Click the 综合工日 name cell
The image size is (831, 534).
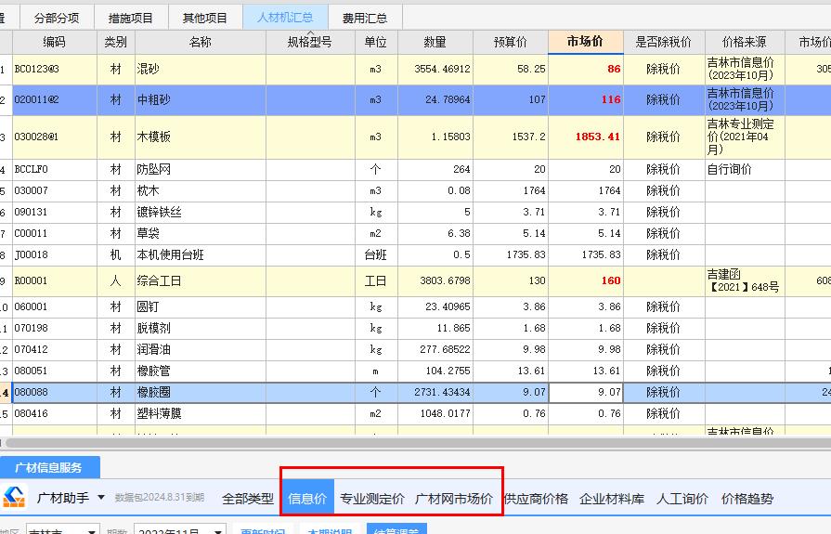pos(201,280)
